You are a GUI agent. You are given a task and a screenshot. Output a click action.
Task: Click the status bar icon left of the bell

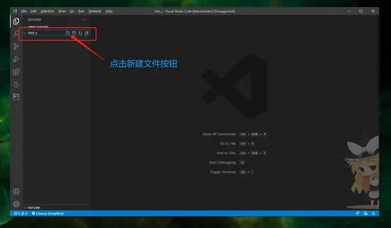tap(366, 213)
